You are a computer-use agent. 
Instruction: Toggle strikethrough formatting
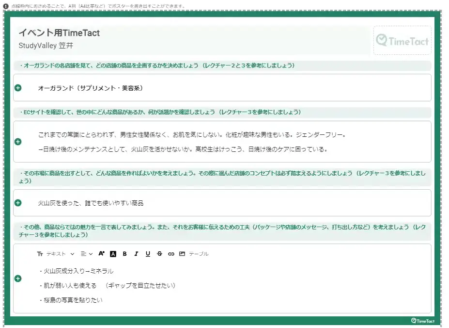click(x=159, y=254)
